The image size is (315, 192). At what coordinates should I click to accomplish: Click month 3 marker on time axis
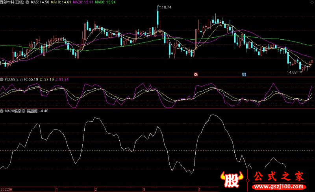144,189
